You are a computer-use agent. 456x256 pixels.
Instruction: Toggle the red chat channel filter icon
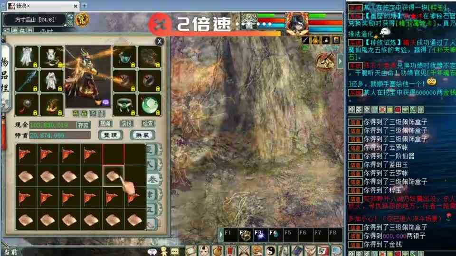tap(398, 110)
